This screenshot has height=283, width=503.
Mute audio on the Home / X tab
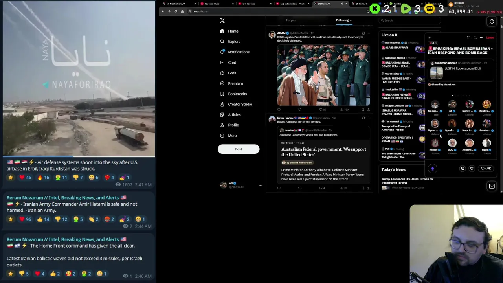point(342,4)
